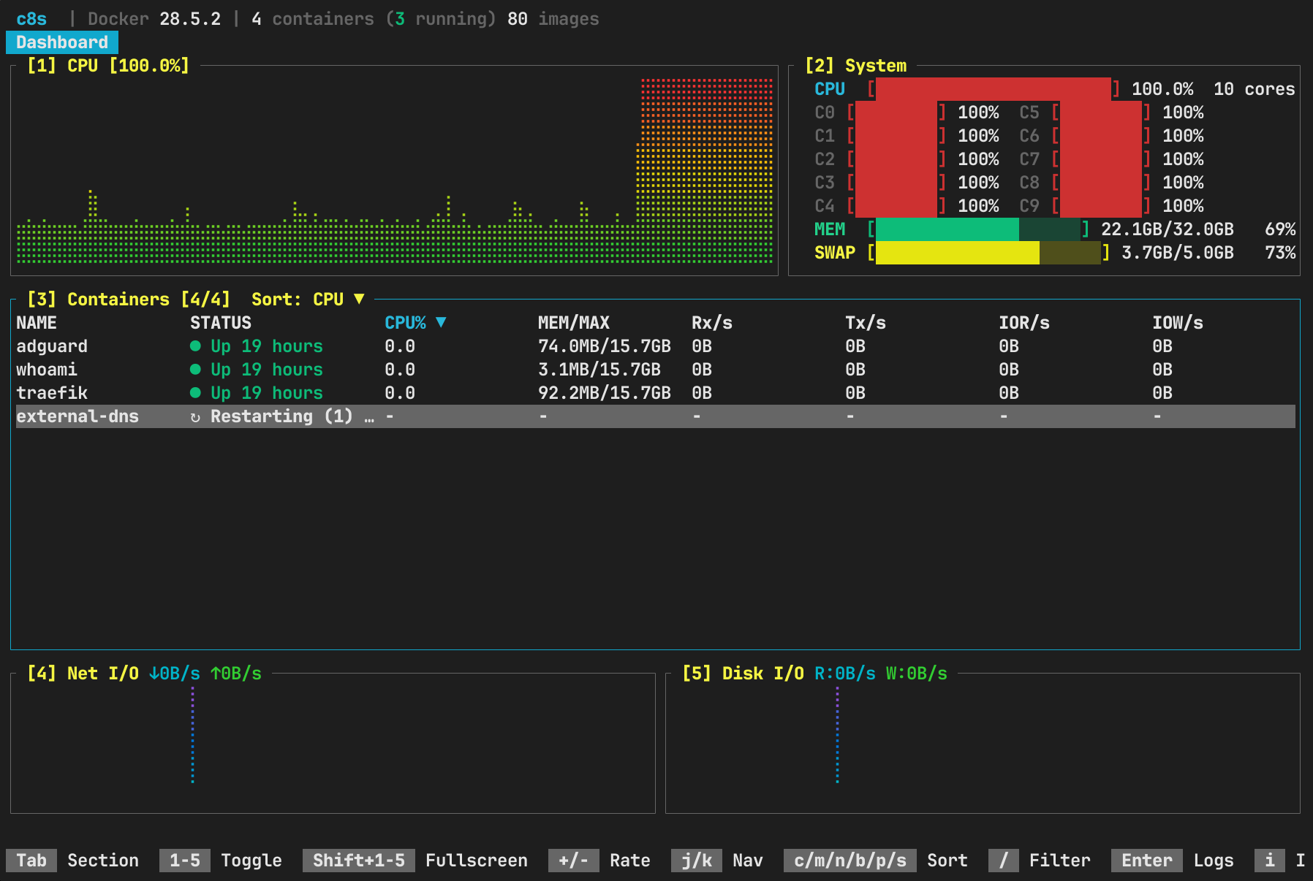
Task: Toggle fullscreen via Shift+1-5 hint
Action: click(x=358, y=861)
